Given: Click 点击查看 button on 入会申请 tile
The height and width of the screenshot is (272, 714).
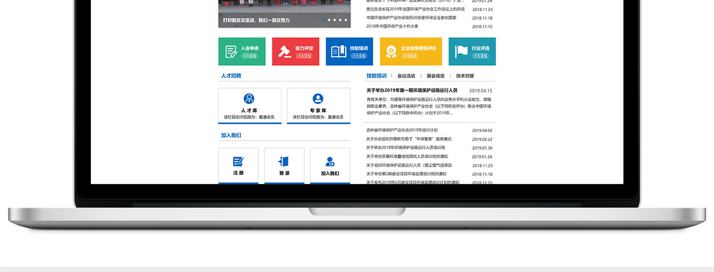Looking at the screenshot, I should [249, 56].
